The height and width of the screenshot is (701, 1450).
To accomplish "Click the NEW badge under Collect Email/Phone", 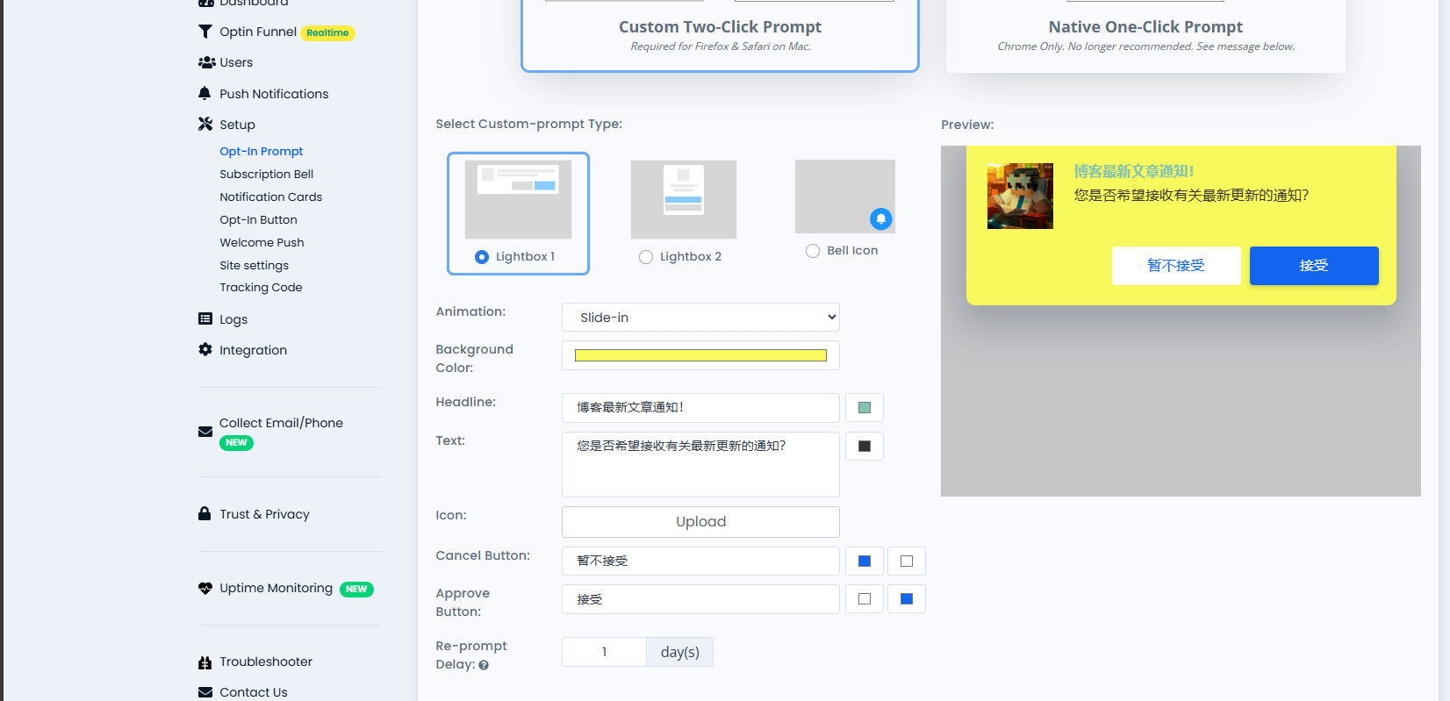I will point(236,443).
